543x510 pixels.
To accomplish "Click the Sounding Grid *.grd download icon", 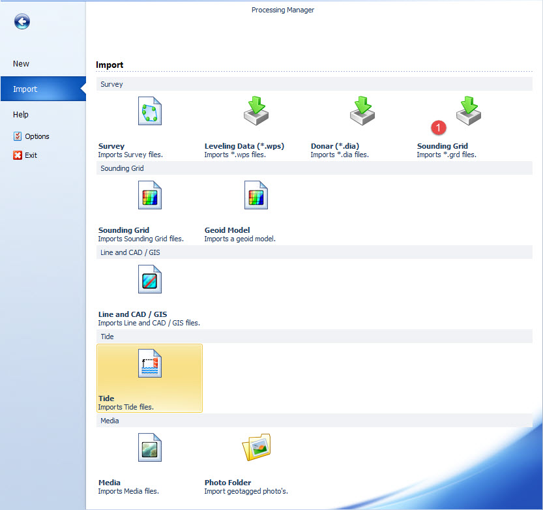I will pyautogui.click(x=468, y=111).
